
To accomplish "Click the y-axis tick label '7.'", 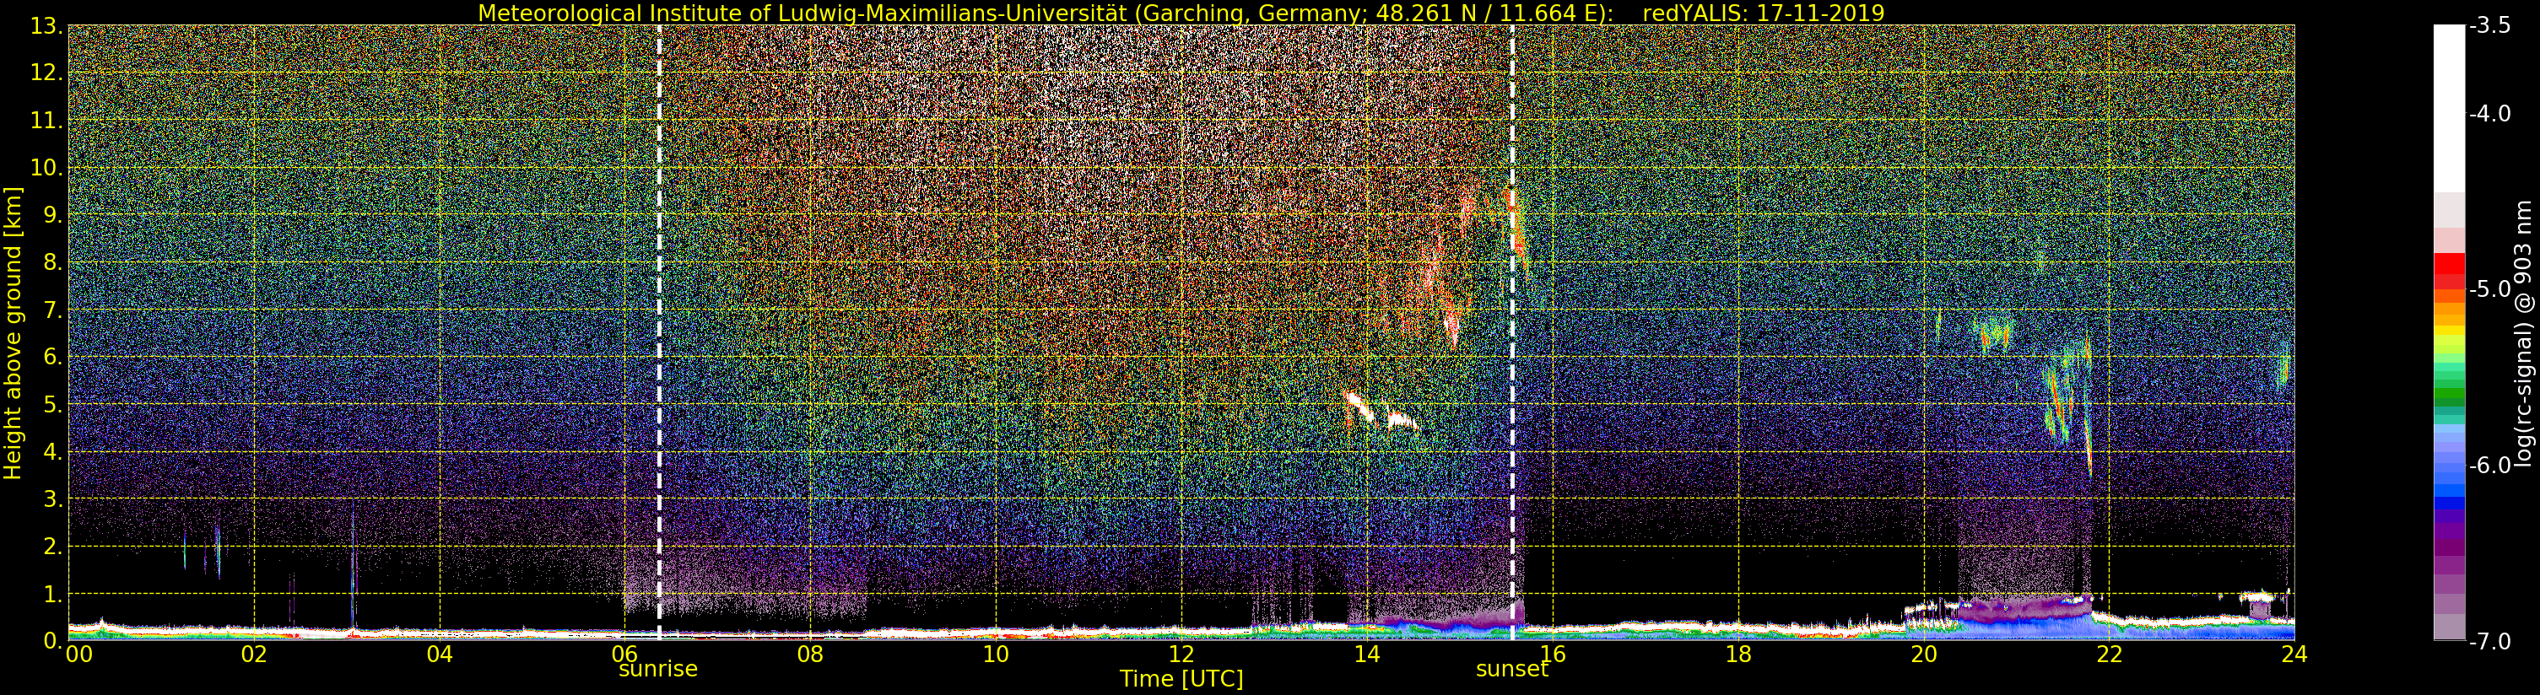I will click(53, 310).
